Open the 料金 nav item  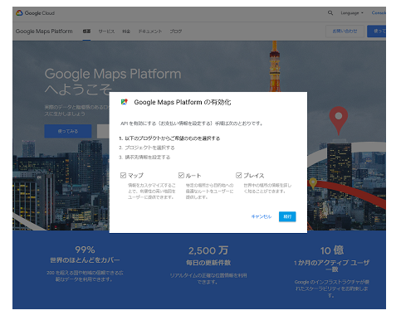tap(126, 32)
